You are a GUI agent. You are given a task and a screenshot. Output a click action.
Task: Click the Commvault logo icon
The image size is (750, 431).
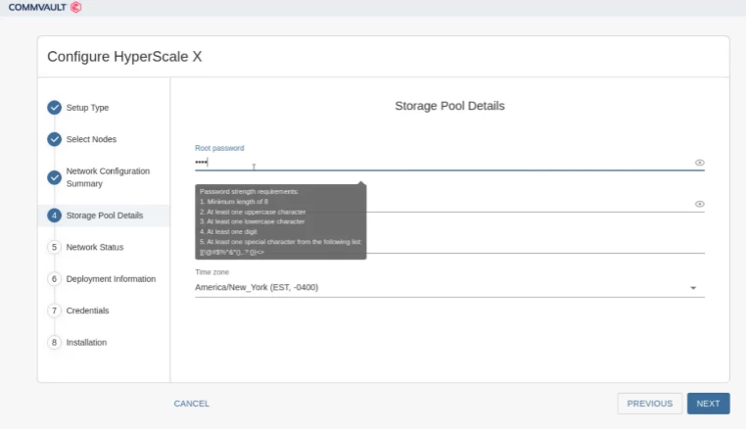pos(76,7)
